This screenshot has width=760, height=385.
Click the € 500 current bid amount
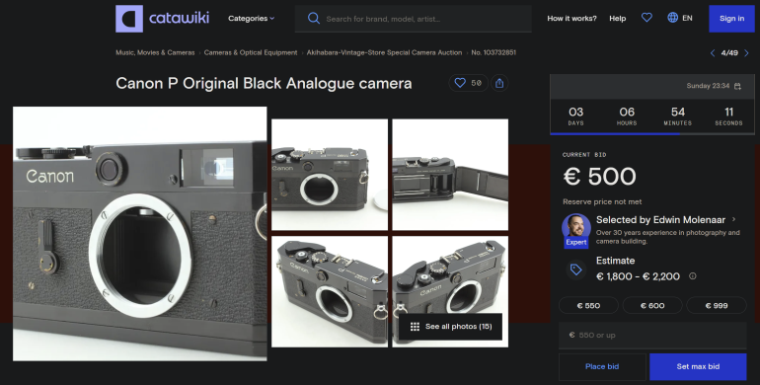599,177
